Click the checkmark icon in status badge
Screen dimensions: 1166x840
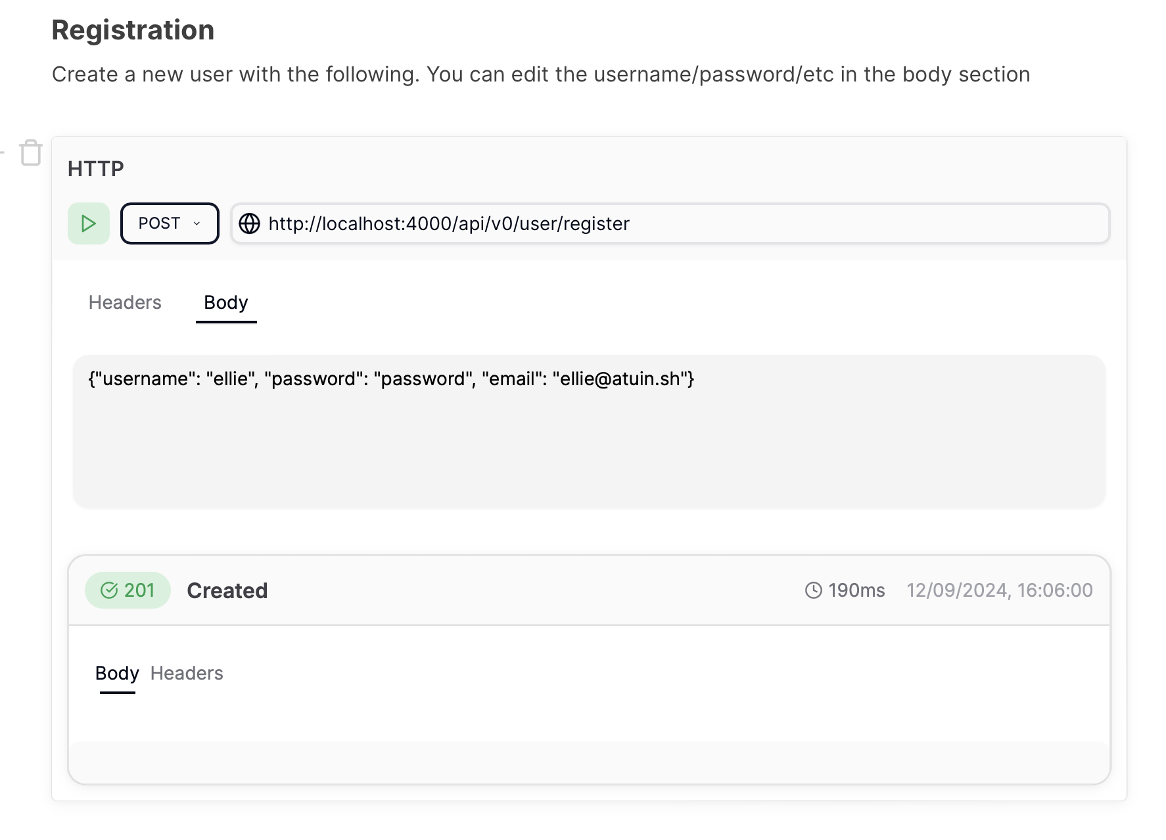point(108,590)
